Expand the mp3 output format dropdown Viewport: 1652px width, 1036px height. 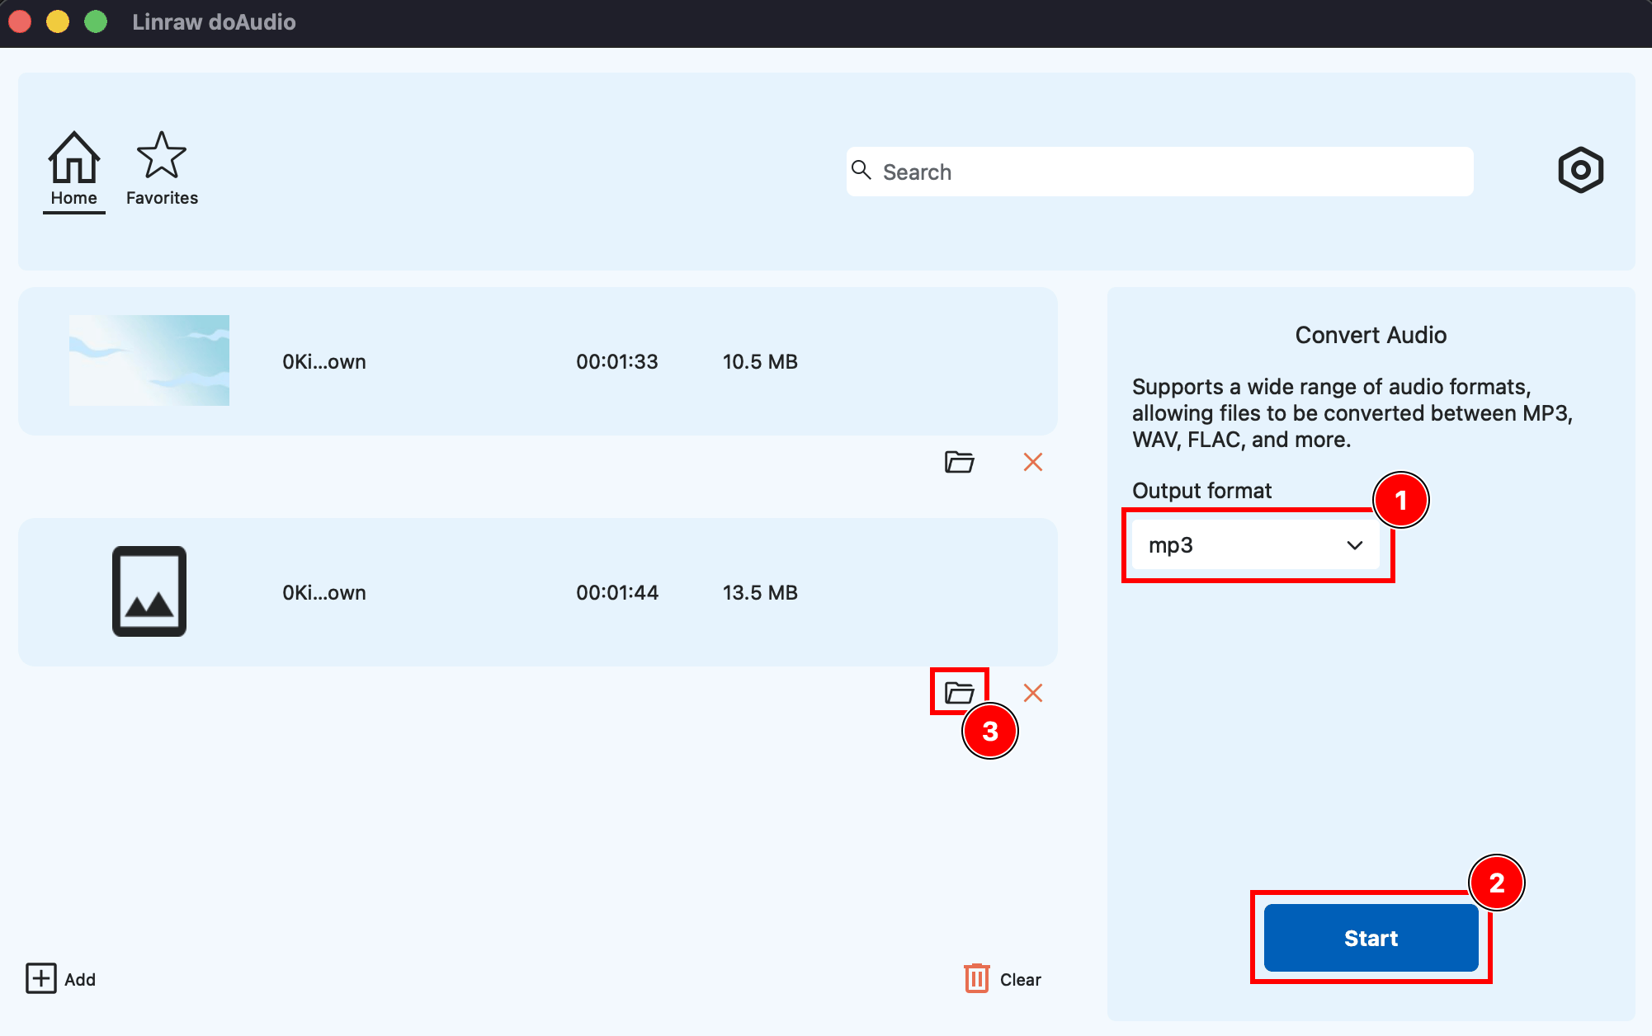[1254, 545]
